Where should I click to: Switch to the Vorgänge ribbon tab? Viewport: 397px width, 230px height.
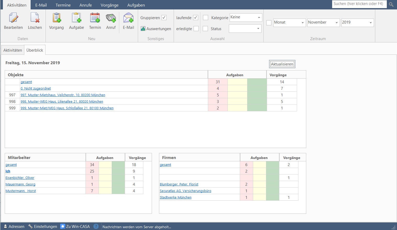110,5
